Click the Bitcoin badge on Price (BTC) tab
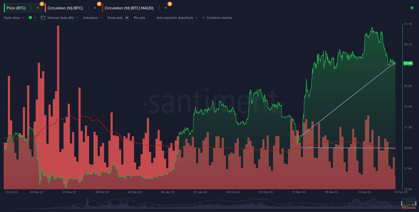The width and height of the screenshot is (419, 212). tap(42, 4)
